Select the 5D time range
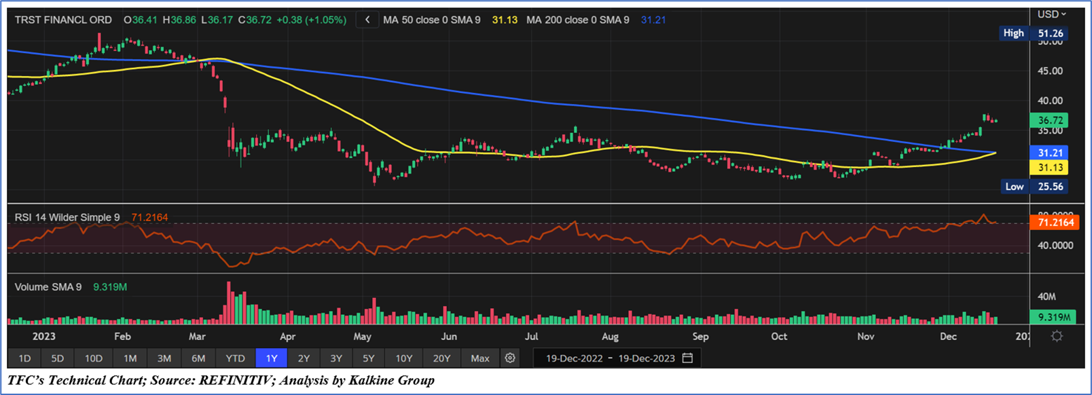 tap(58, 358)
